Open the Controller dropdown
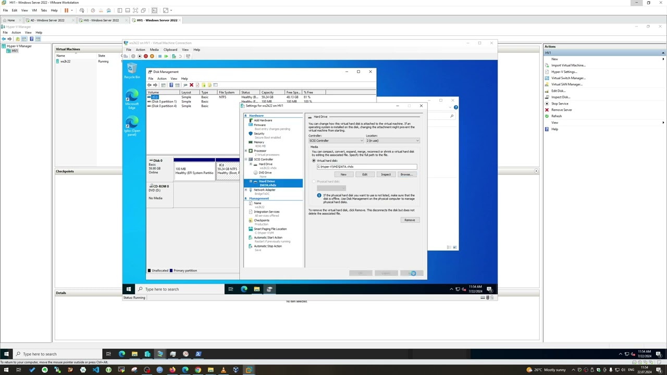 tap(336, 141)
